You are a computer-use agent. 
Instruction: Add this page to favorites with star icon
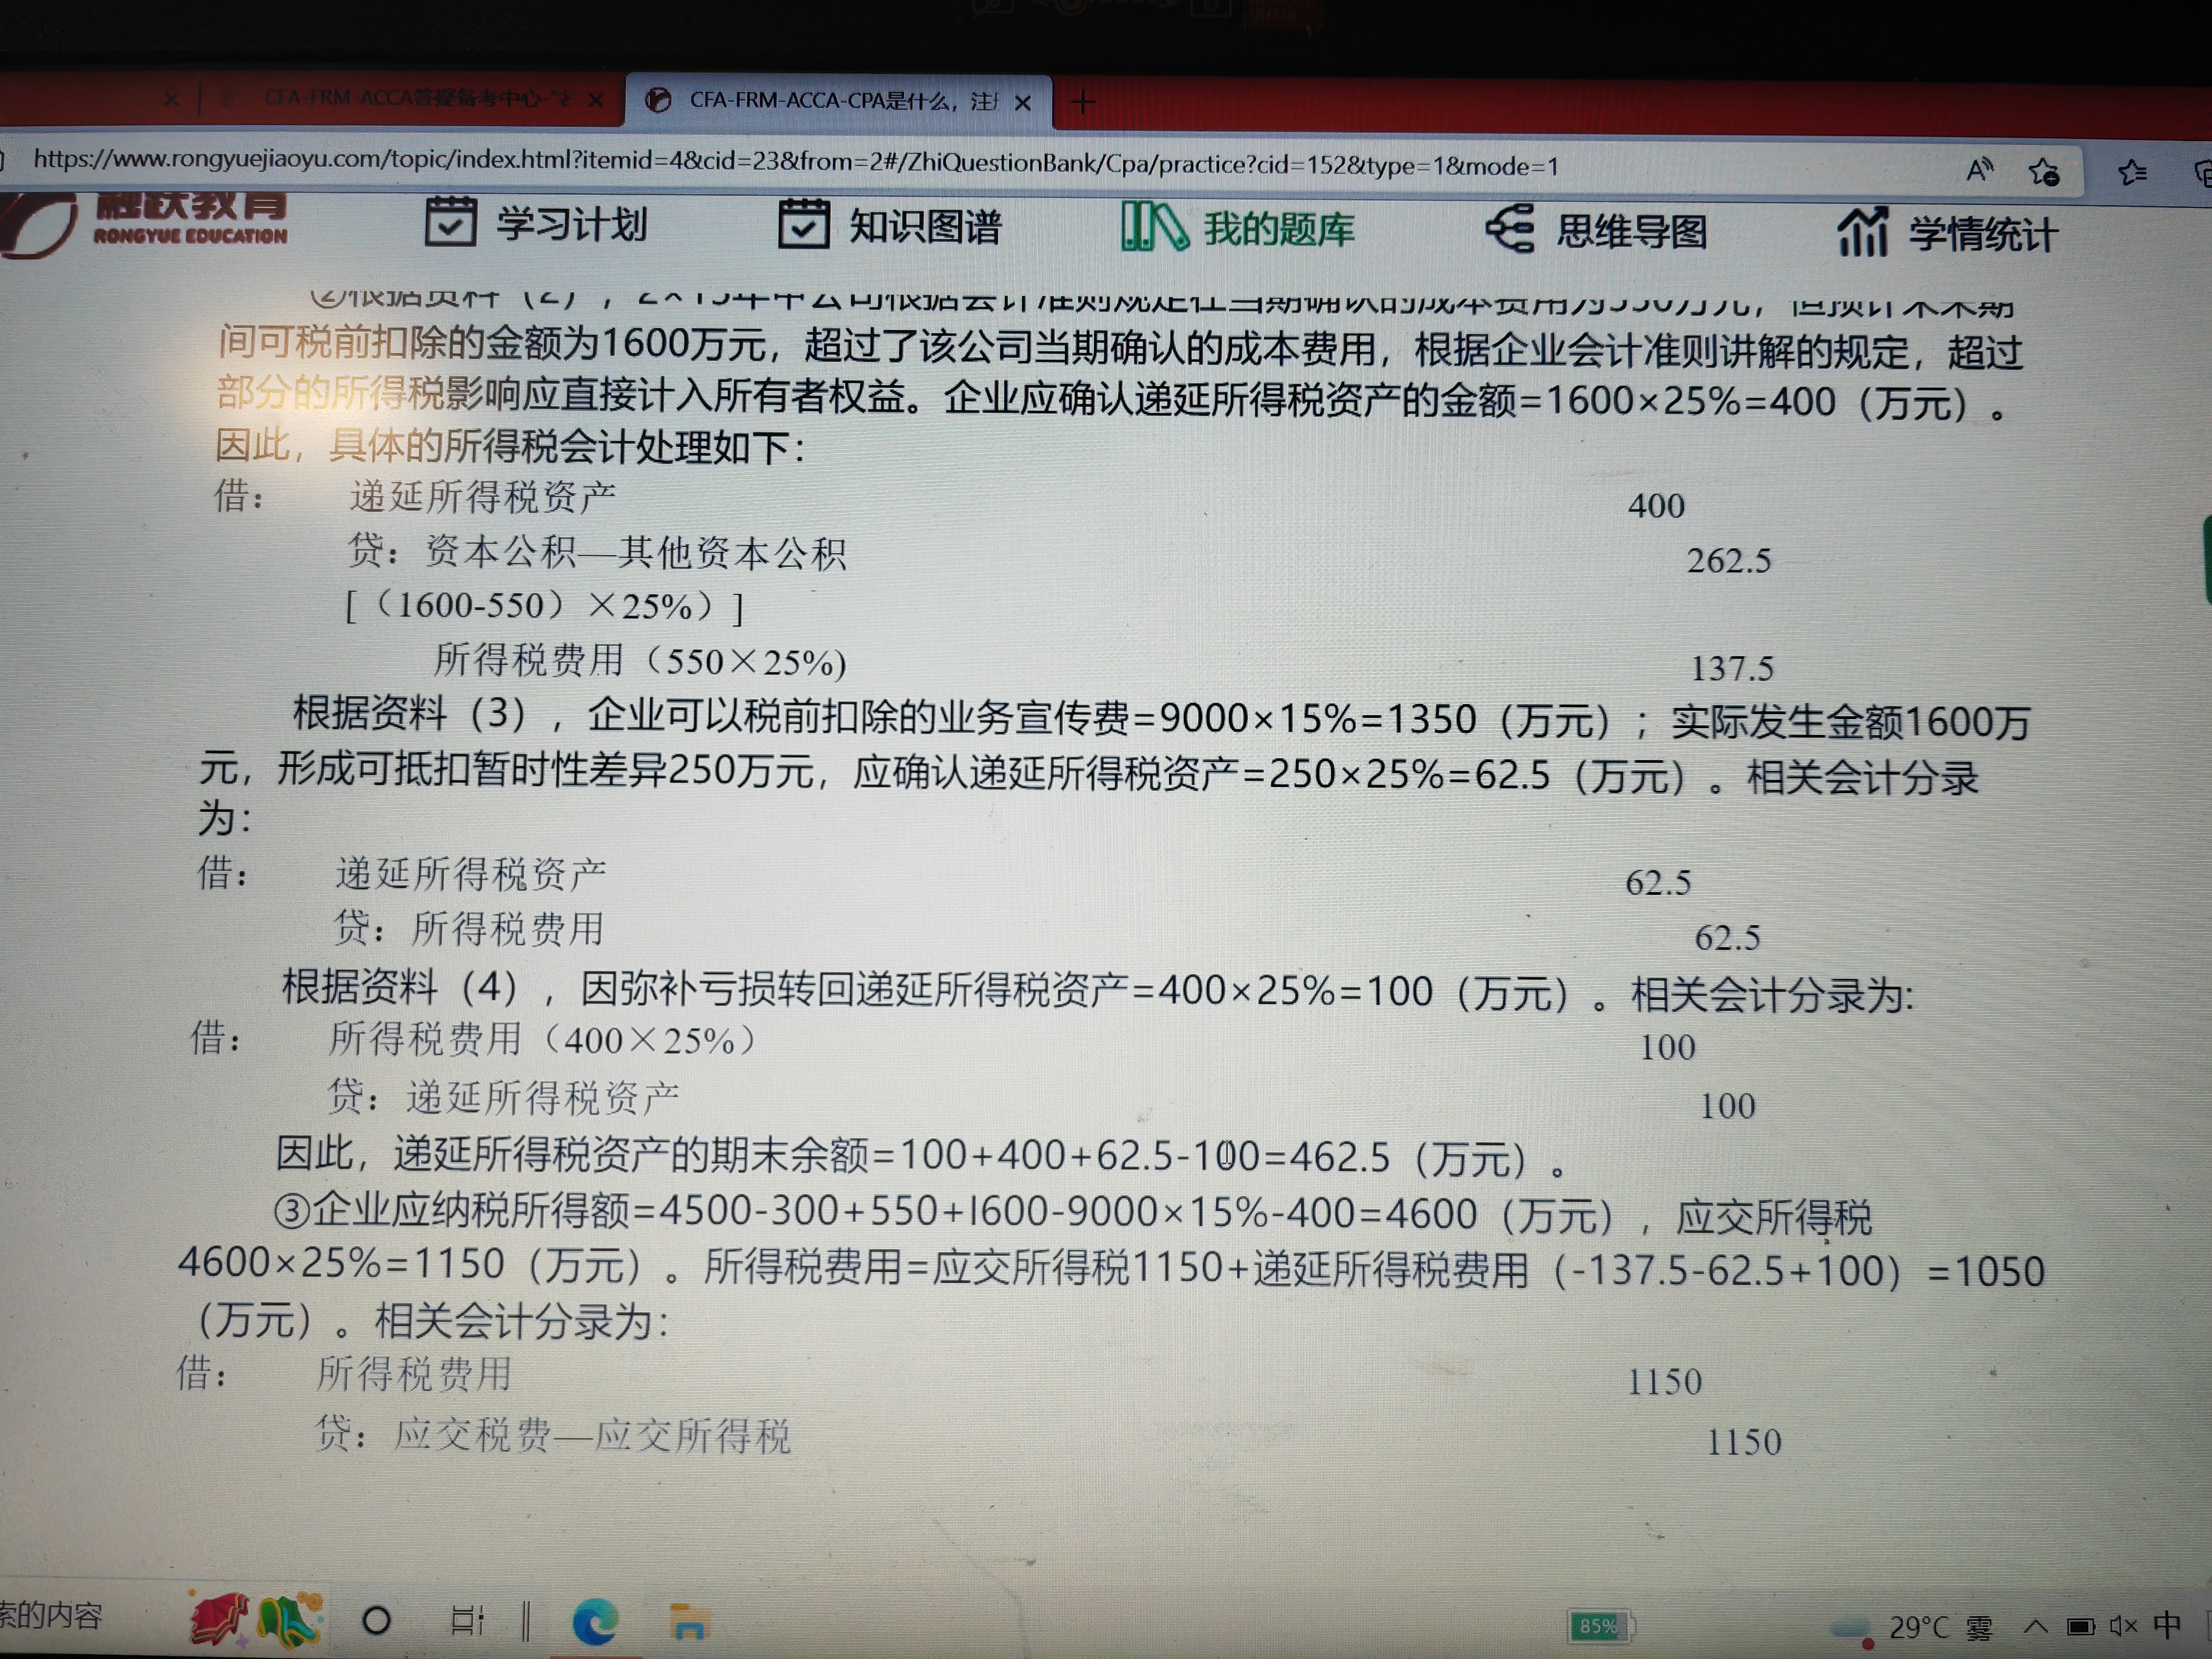tap(2044, 172)
